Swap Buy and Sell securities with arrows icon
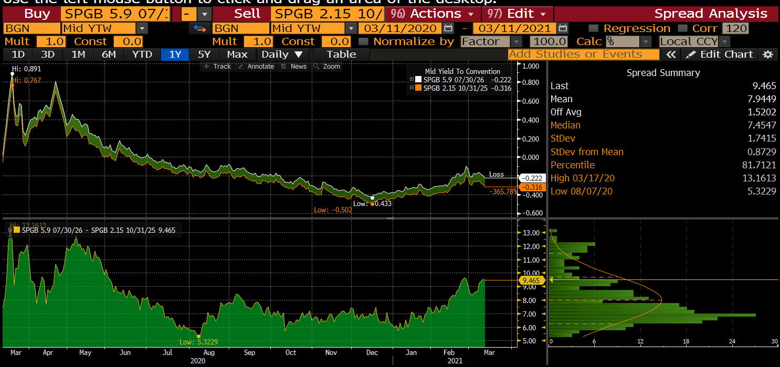 199,28
